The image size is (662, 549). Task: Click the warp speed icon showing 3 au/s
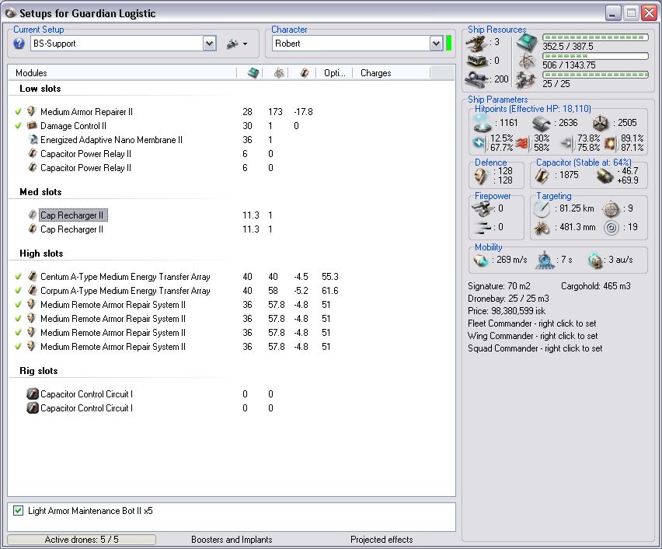tap(595, 261)
